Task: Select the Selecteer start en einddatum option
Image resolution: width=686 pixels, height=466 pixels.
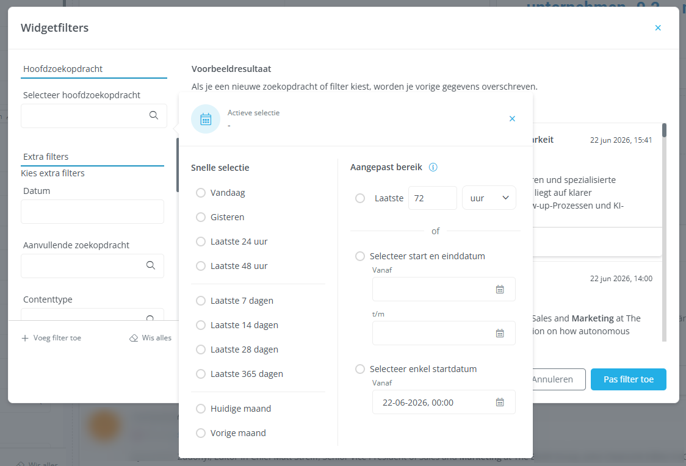Action: (x=360, y=256)
